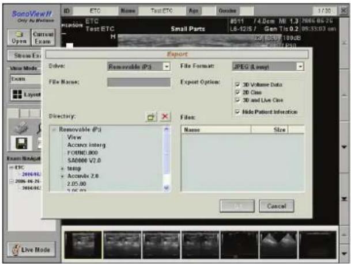Click the next-image down arrow on right bar
The image size is (351, 264).
[344, 147]
